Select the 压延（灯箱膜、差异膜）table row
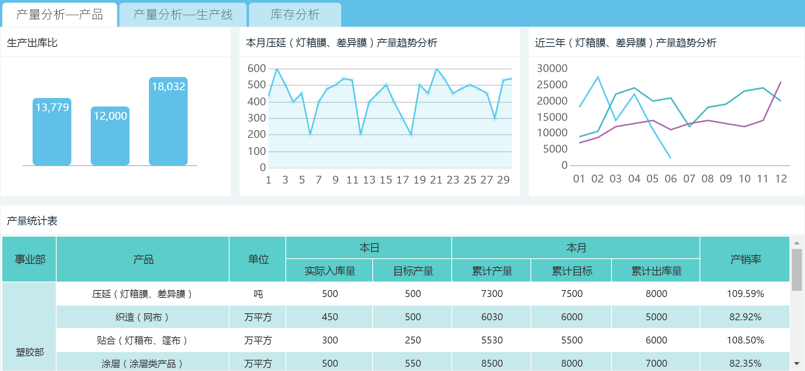 click(x=143, y=294)
